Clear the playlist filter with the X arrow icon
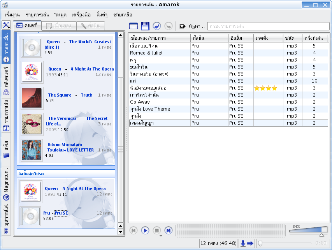Screen dimensions: 332x250 pos(182,26)
